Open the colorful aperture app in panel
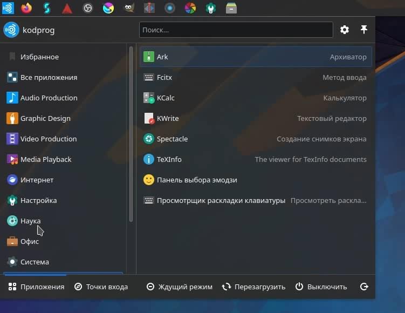Screen dimensions: 405x313 (190, 8)
